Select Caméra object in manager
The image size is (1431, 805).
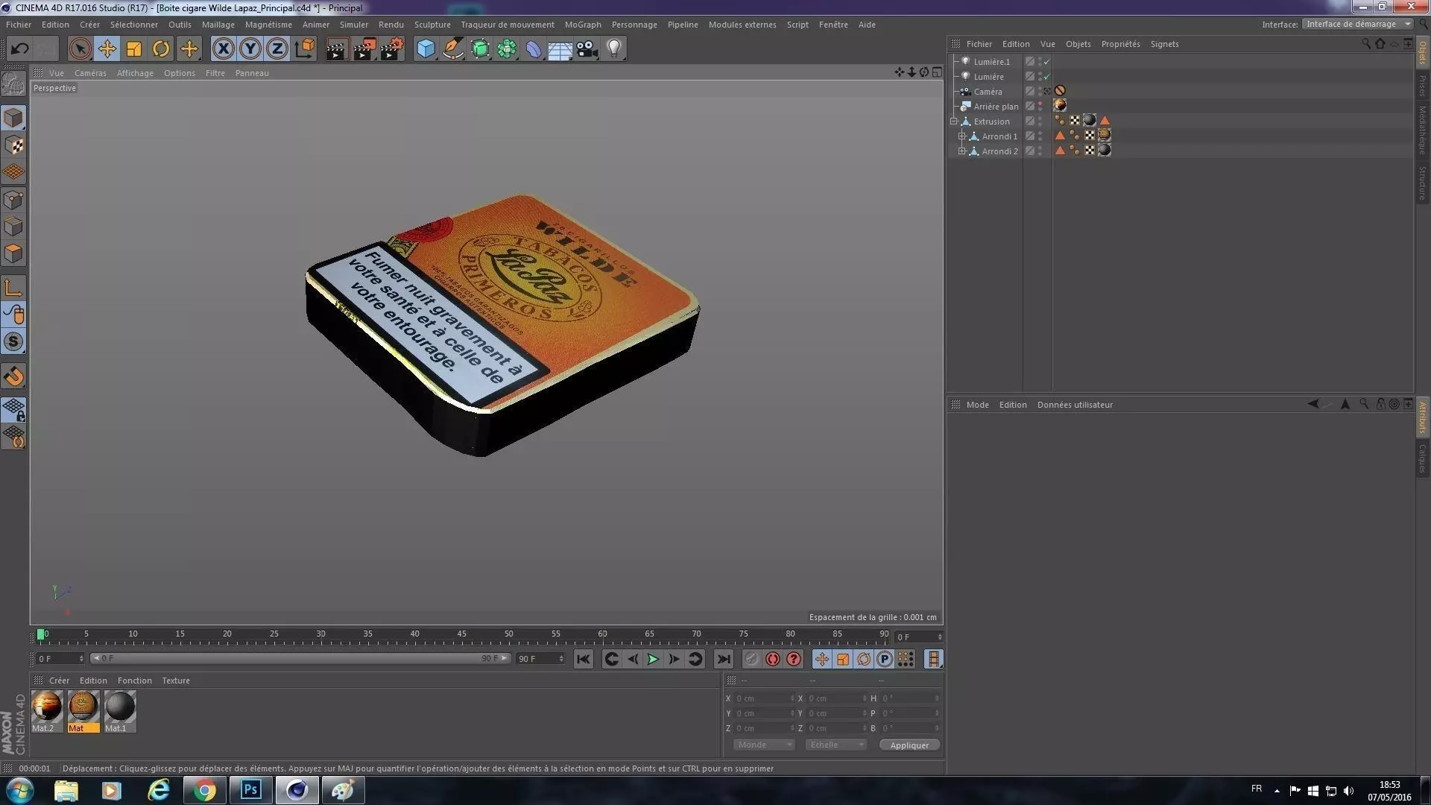988,92
